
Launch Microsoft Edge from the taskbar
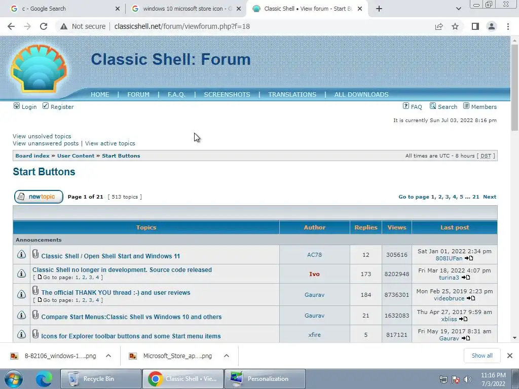click(44, 379)
